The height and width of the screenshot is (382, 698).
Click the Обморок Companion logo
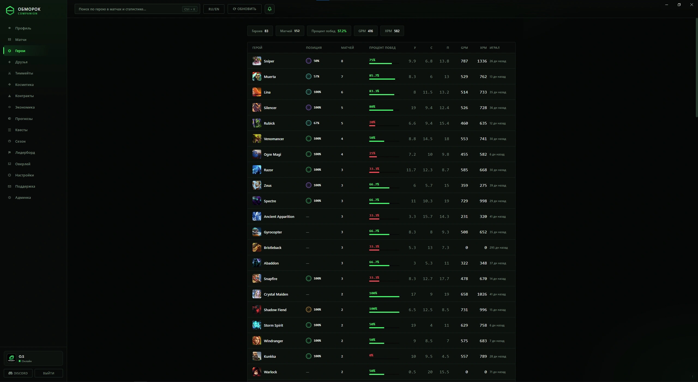coord(23,11)
